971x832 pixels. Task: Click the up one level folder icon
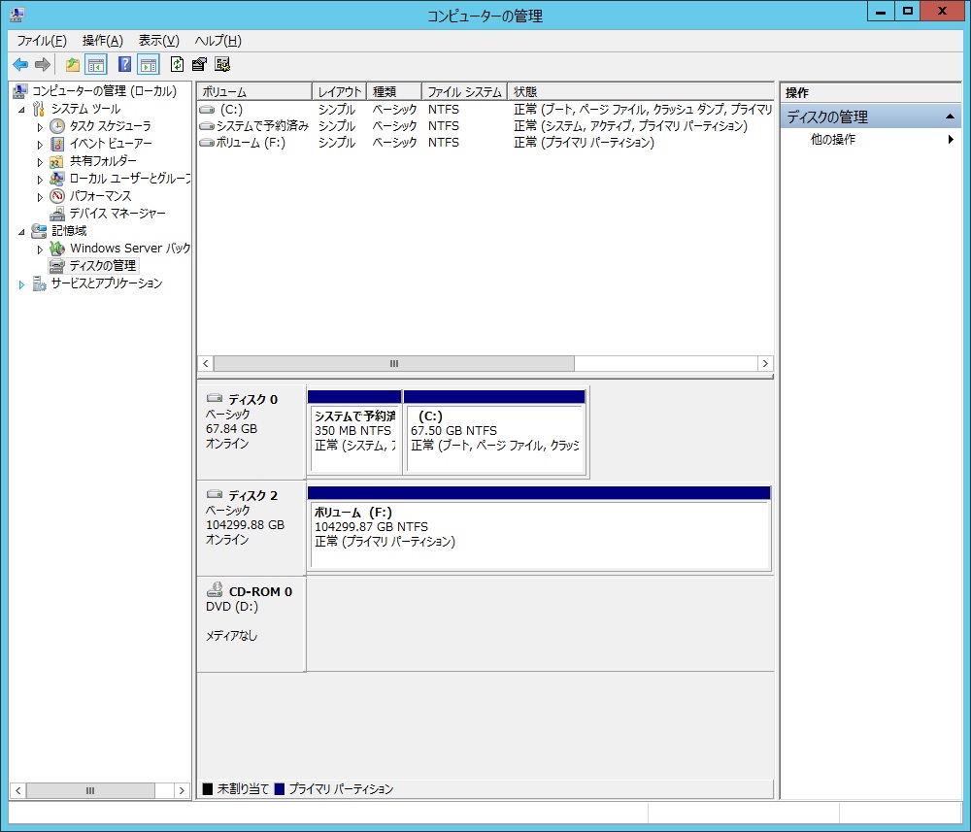pos(73,65)
